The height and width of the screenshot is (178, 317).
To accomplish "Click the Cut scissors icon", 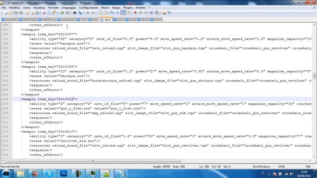I will [x=44, y=13].
